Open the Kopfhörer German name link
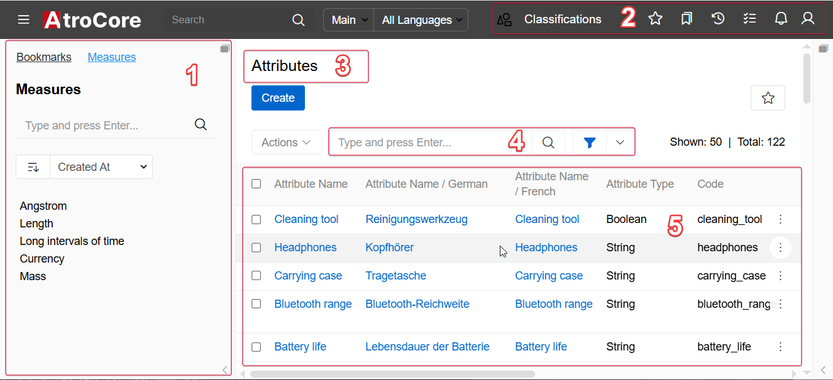The image size is (833, 380). tap(390, 247)
